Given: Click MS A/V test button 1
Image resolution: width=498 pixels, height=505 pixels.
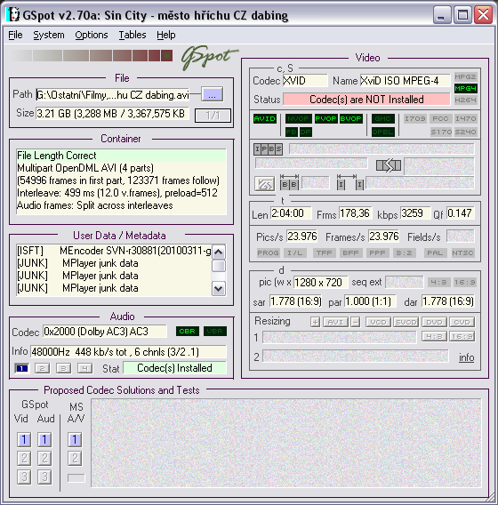Looking at the screenshot, I should [75, 439].
